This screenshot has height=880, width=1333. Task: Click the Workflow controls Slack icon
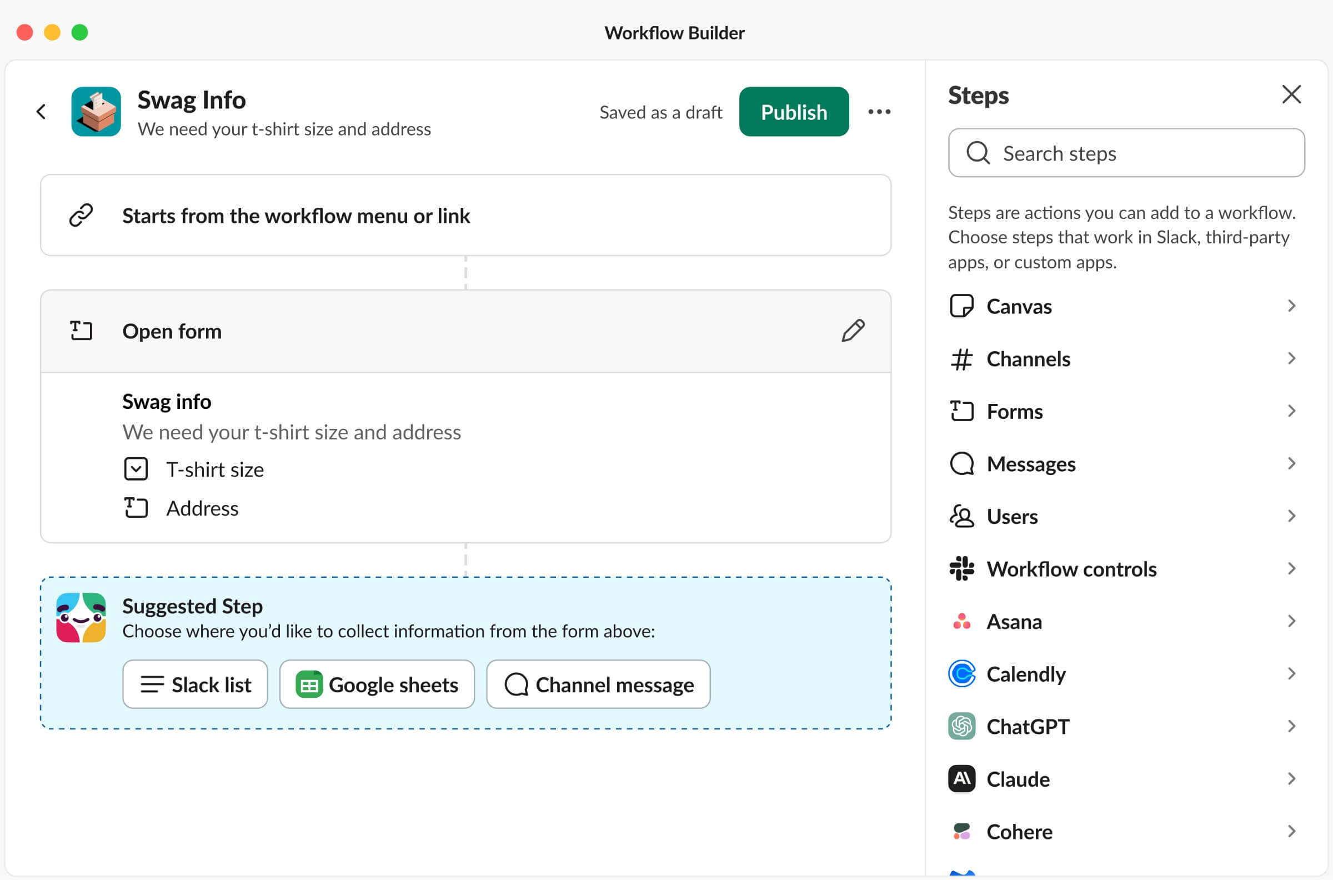click(961, 568)
